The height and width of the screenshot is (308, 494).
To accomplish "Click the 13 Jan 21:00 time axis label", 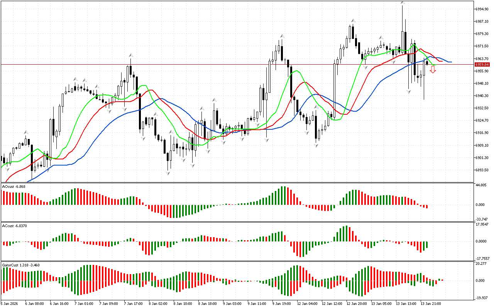I will coord(431,303).
